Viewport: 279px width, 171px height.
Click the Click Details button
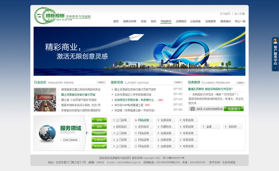click(x=70, y=140)
